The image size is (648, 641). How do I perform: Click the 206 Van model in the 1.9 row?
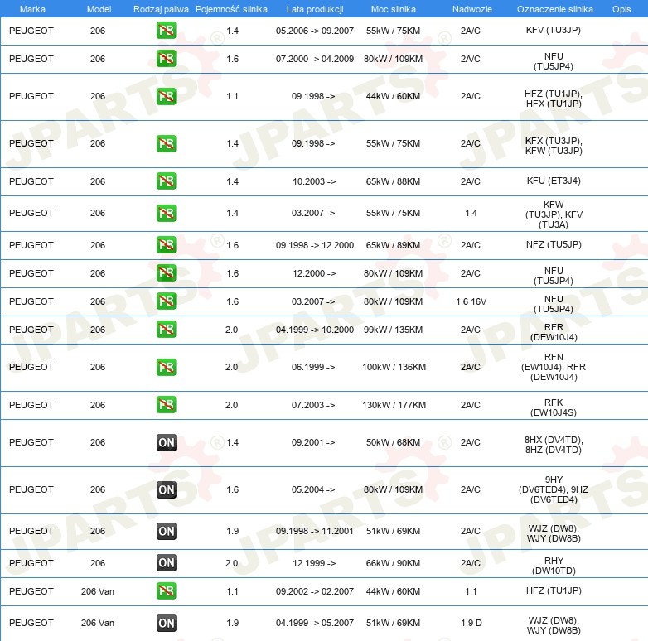(x=98, y=623)
